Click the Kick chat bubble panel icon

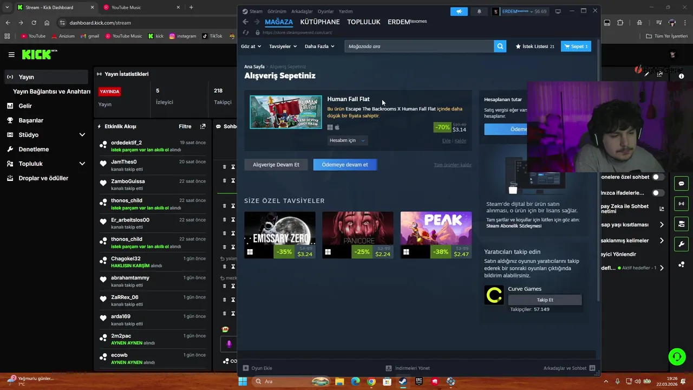click(x=681, y=184)
